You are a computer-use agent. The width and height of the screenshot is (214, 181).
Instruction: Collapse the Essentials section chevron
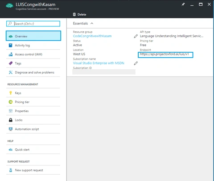92,23
